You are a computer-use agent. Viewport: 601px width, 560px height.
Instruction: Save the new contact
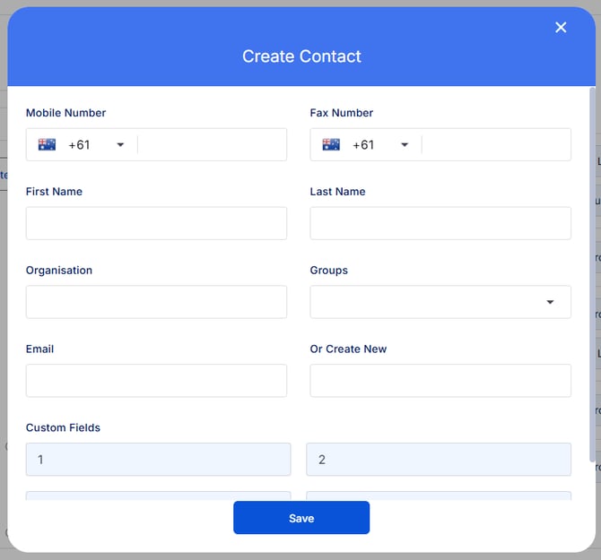click(301, 518)
